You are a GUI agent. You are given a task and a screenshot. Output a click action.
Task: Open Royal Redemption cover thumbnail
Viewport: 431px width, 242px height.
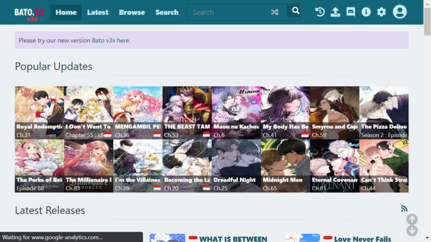(39, 113)
